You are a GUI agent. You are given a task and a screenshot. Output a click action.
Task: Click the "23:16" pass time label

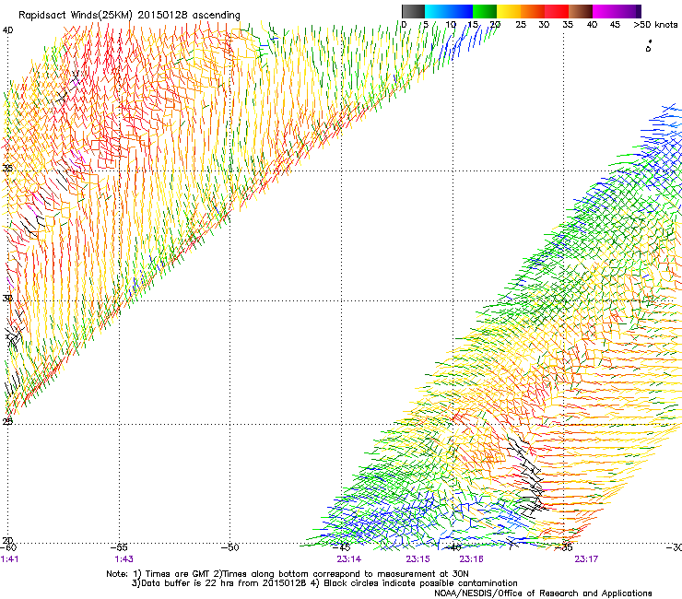pos(472,559)
